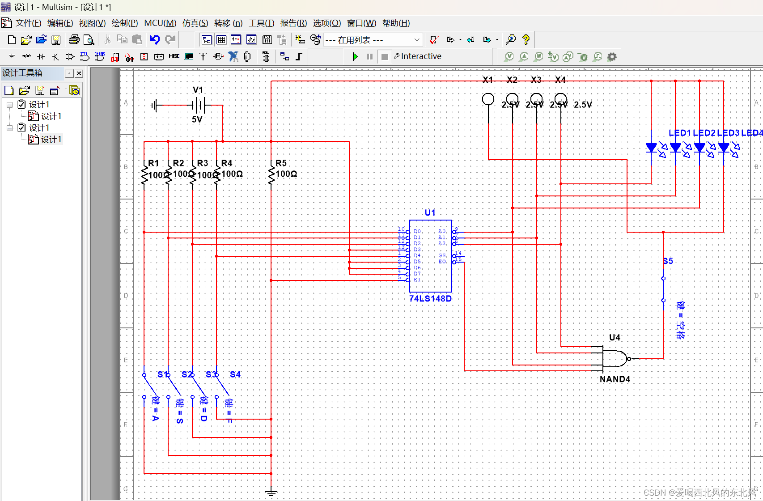
Task: Open the 在用列表 dropdown
Action: (x=416, y=39)
